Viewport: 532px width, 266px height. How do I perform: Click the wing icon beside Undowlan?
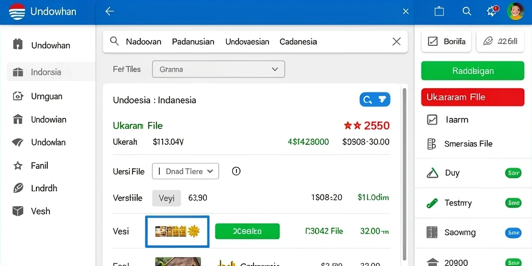tap(18, 142)
